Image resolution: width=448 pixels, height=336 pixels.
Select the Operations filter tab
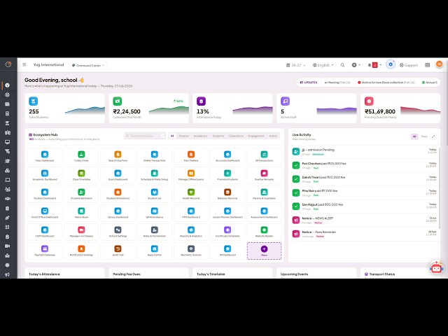pos(236,136)
